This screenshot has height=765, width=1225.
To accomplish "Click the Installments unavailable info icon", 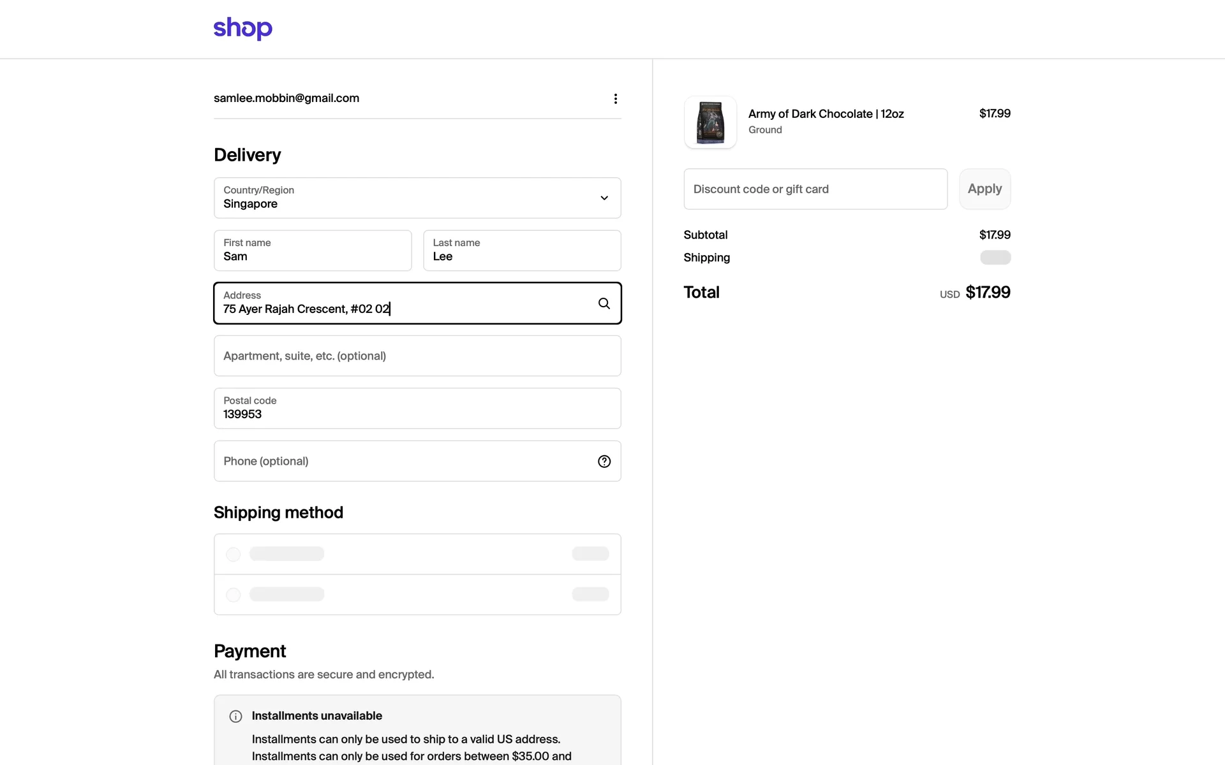I will pos(235,717).
